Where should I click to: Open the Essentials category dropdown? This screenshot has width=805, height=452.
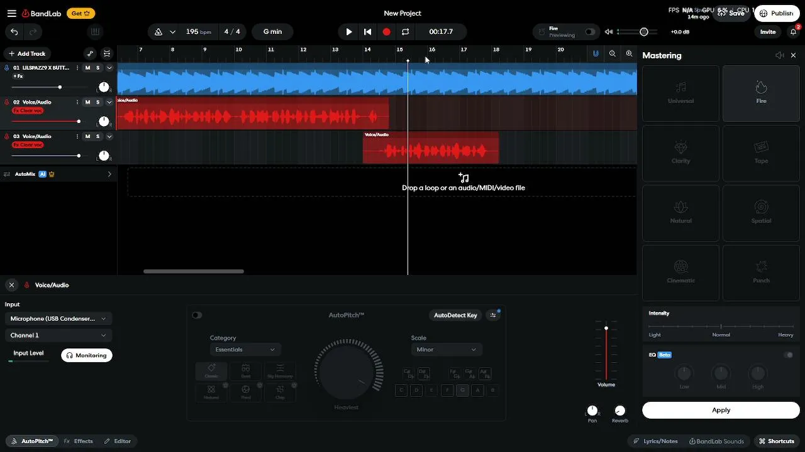245,350
